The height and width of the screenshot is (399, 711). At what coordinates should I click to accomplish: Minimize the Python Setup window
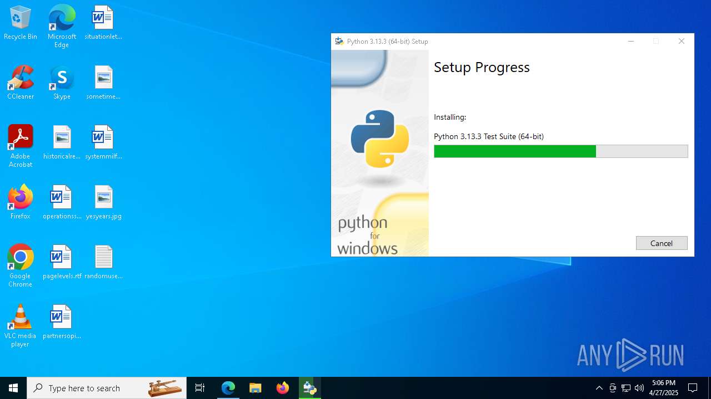pos(631,42)
